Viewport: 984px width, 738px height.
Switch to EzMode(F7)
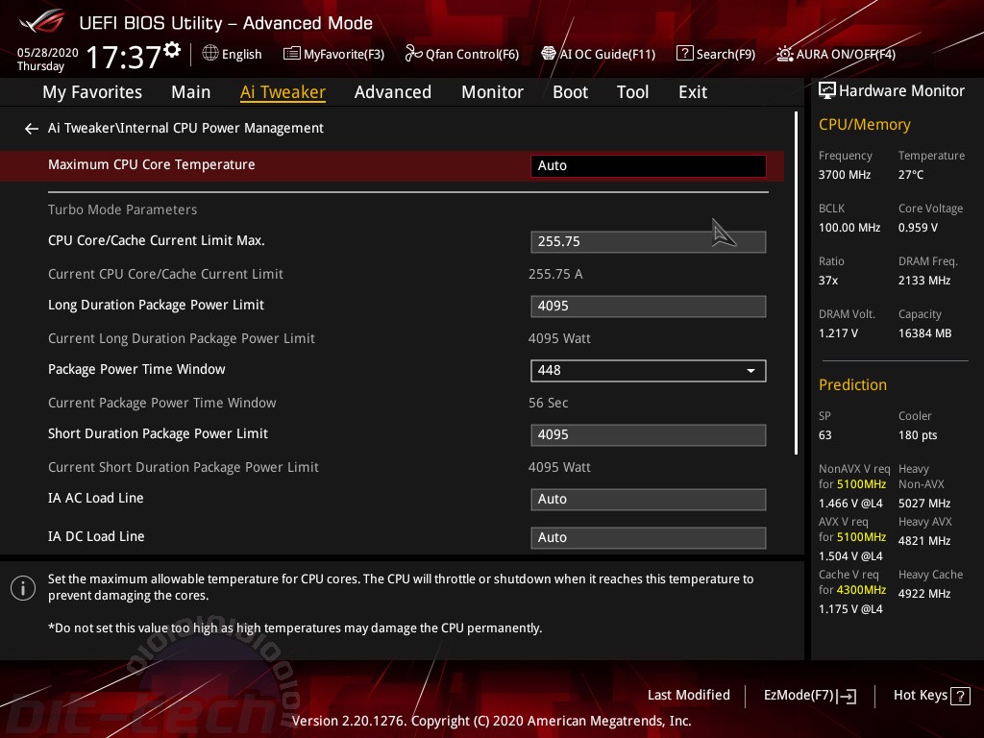(x=799, y=696)
